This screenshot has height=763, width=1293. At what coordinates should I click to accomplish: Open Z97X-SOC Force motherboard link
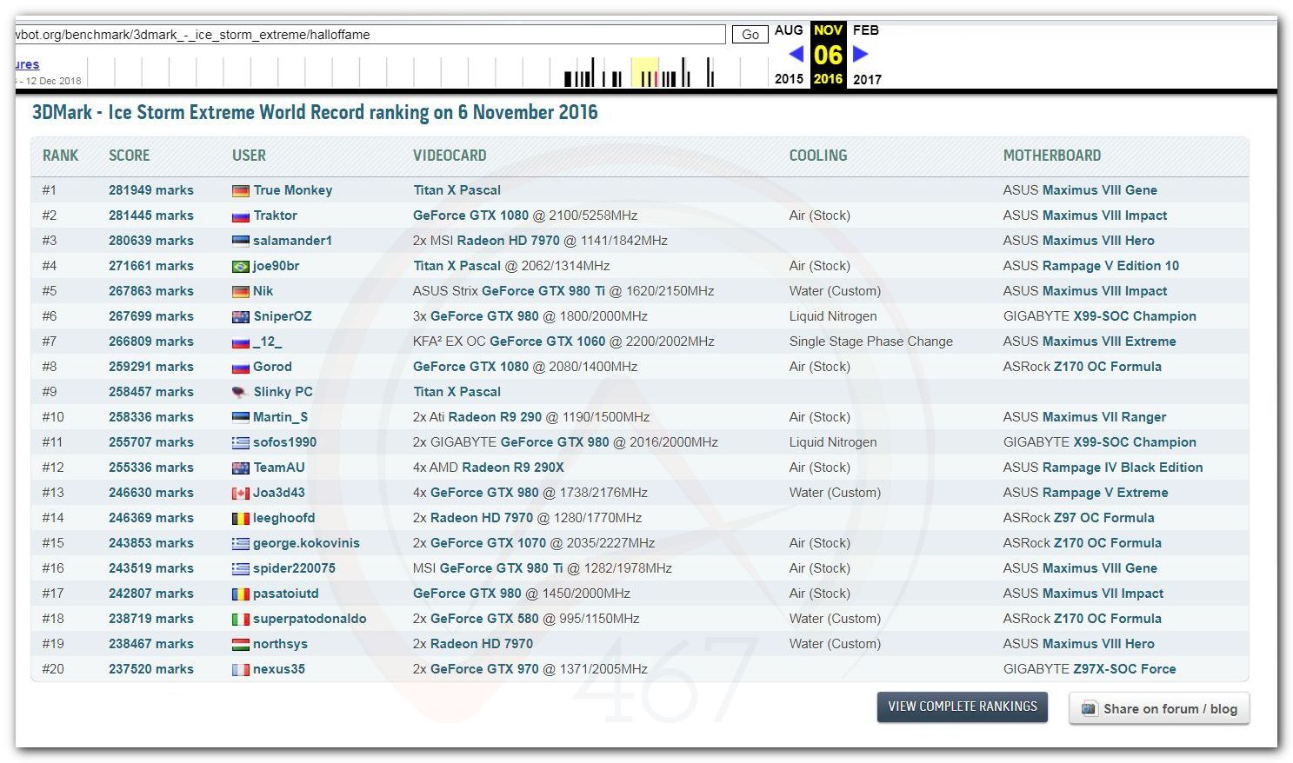[1124, 669]
